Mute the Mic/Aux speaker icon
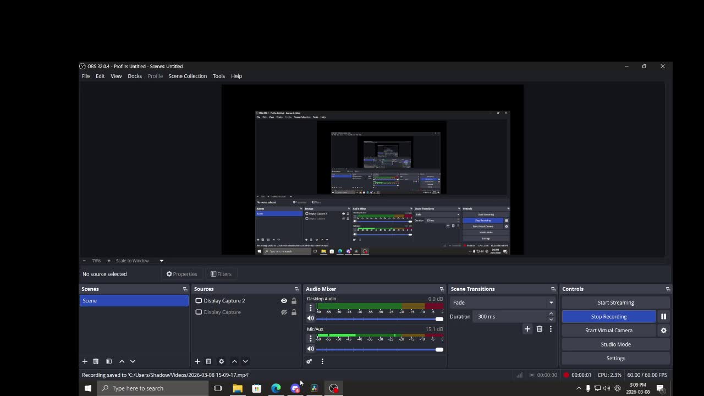704x396 pixels. point(310,349)
